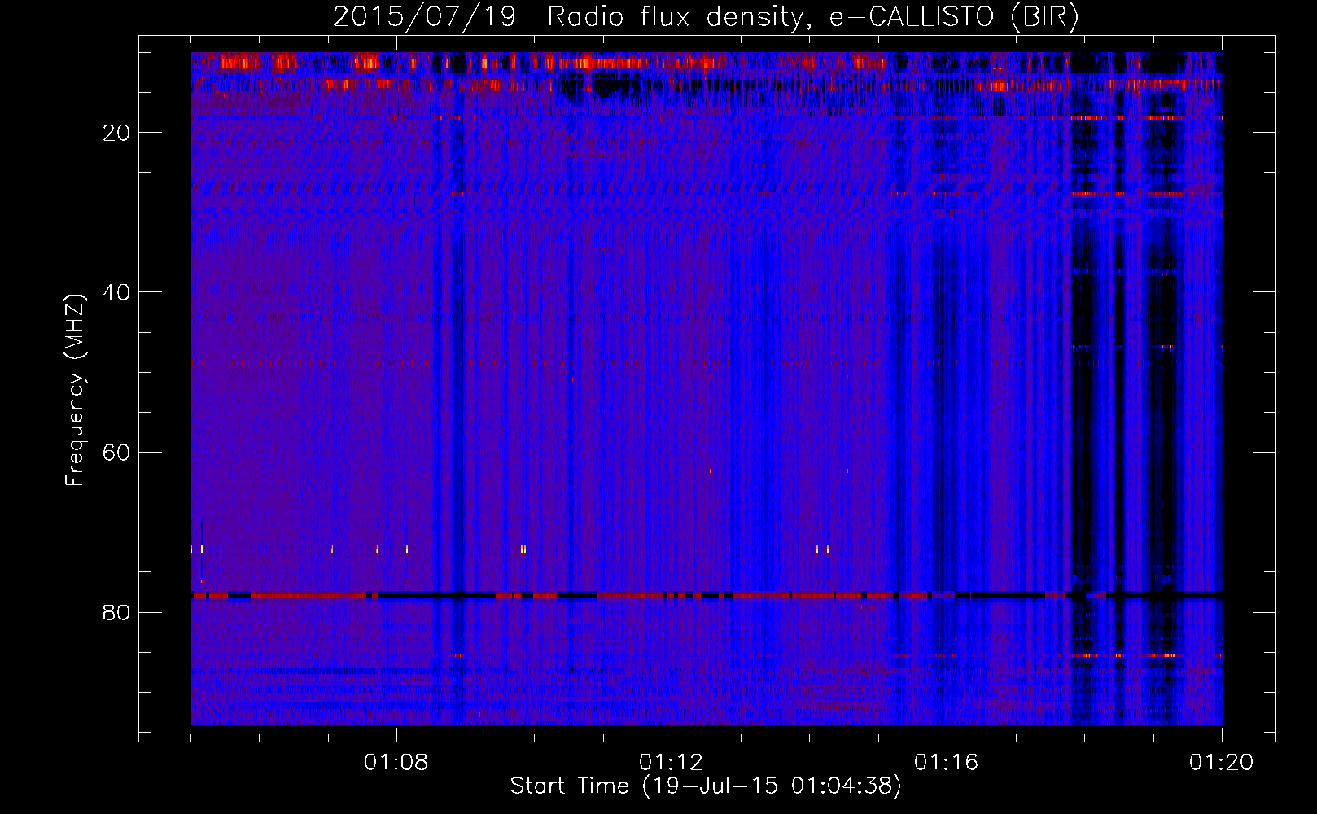Image resolution: width=1317 pixels, height=814 pixels.
Task: Click the 01:12 time tick label
Action: pos(672,763)
